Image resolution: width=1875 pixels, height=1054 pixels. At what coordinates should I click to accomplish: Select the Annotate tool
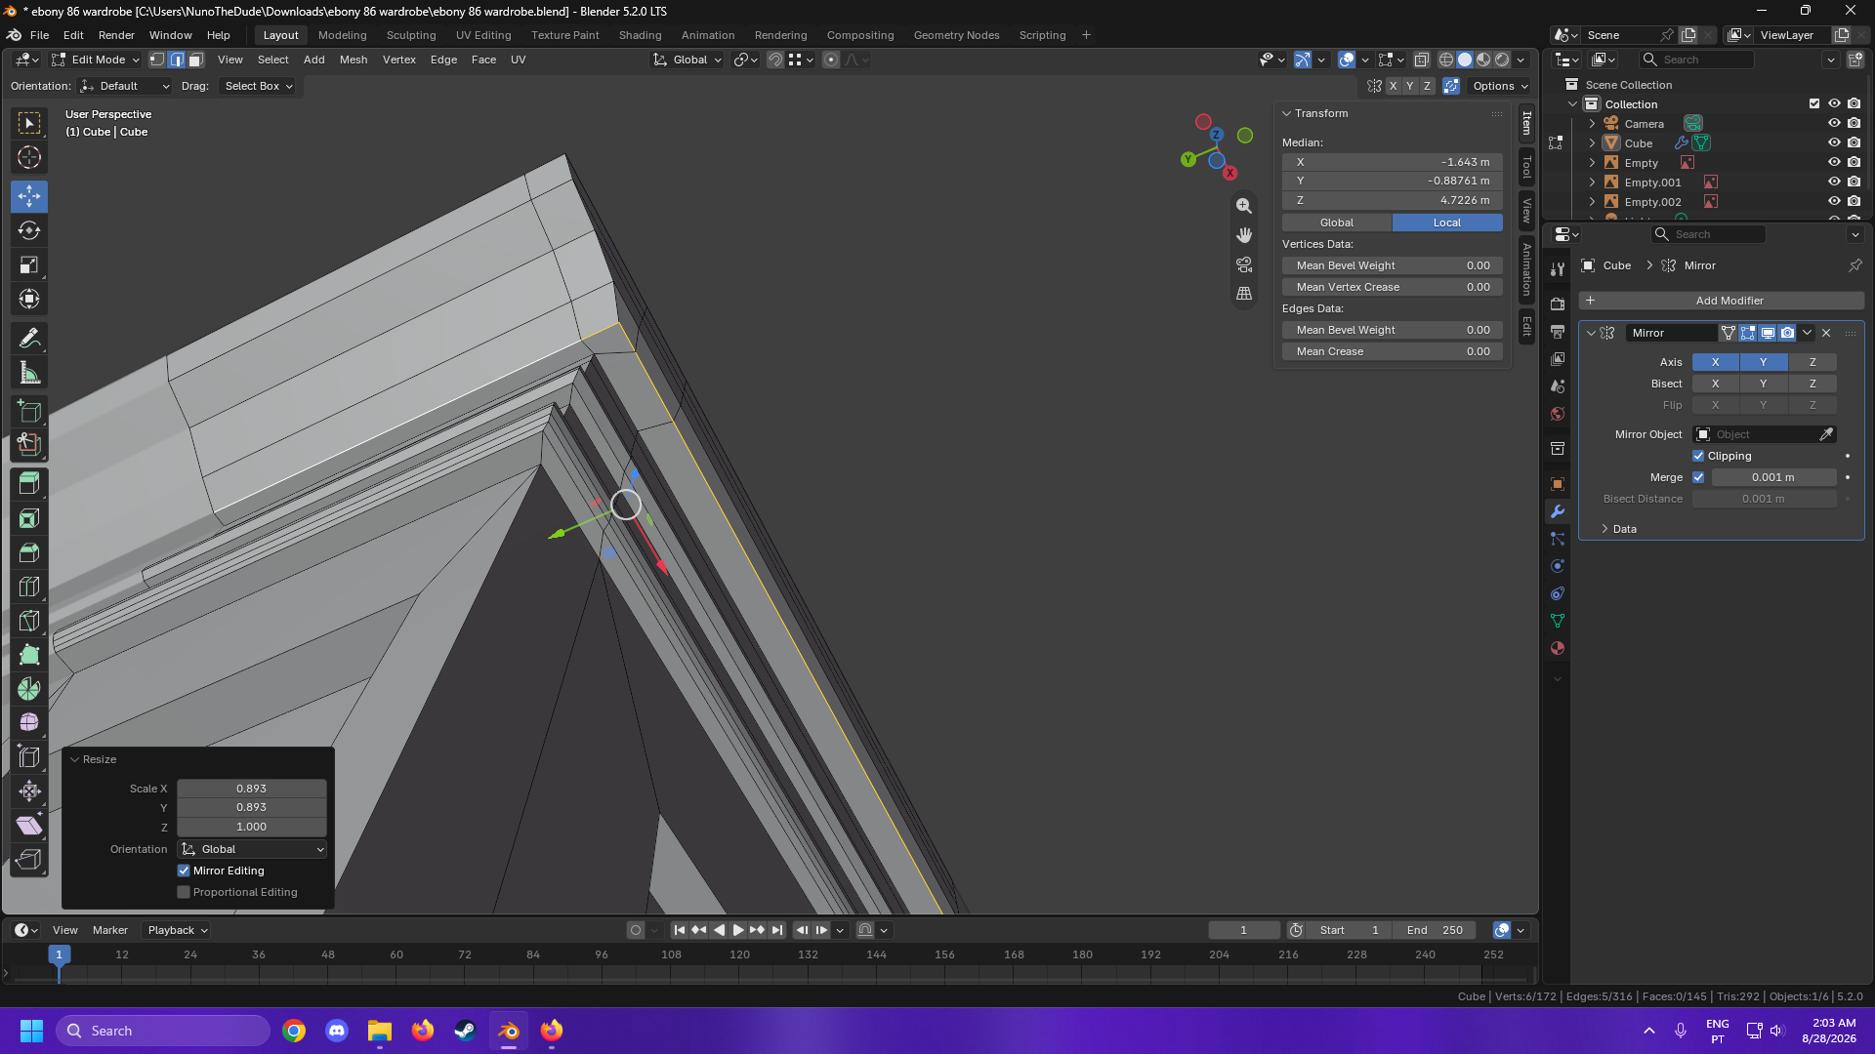29,339
